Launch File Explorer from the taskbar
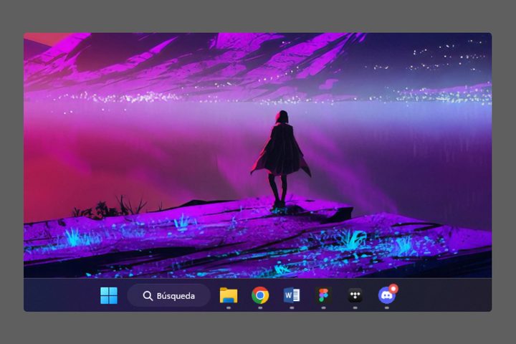Viewport: 516px width, 344px height. coord(228,295)
